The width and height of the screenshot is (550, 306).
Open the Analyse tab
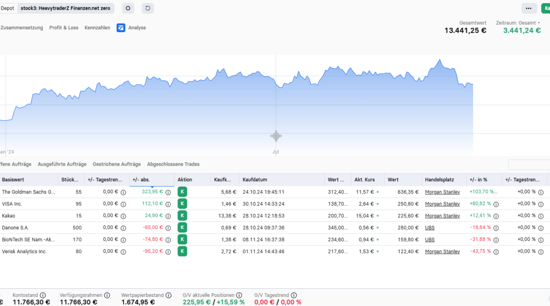click(137, 28)
